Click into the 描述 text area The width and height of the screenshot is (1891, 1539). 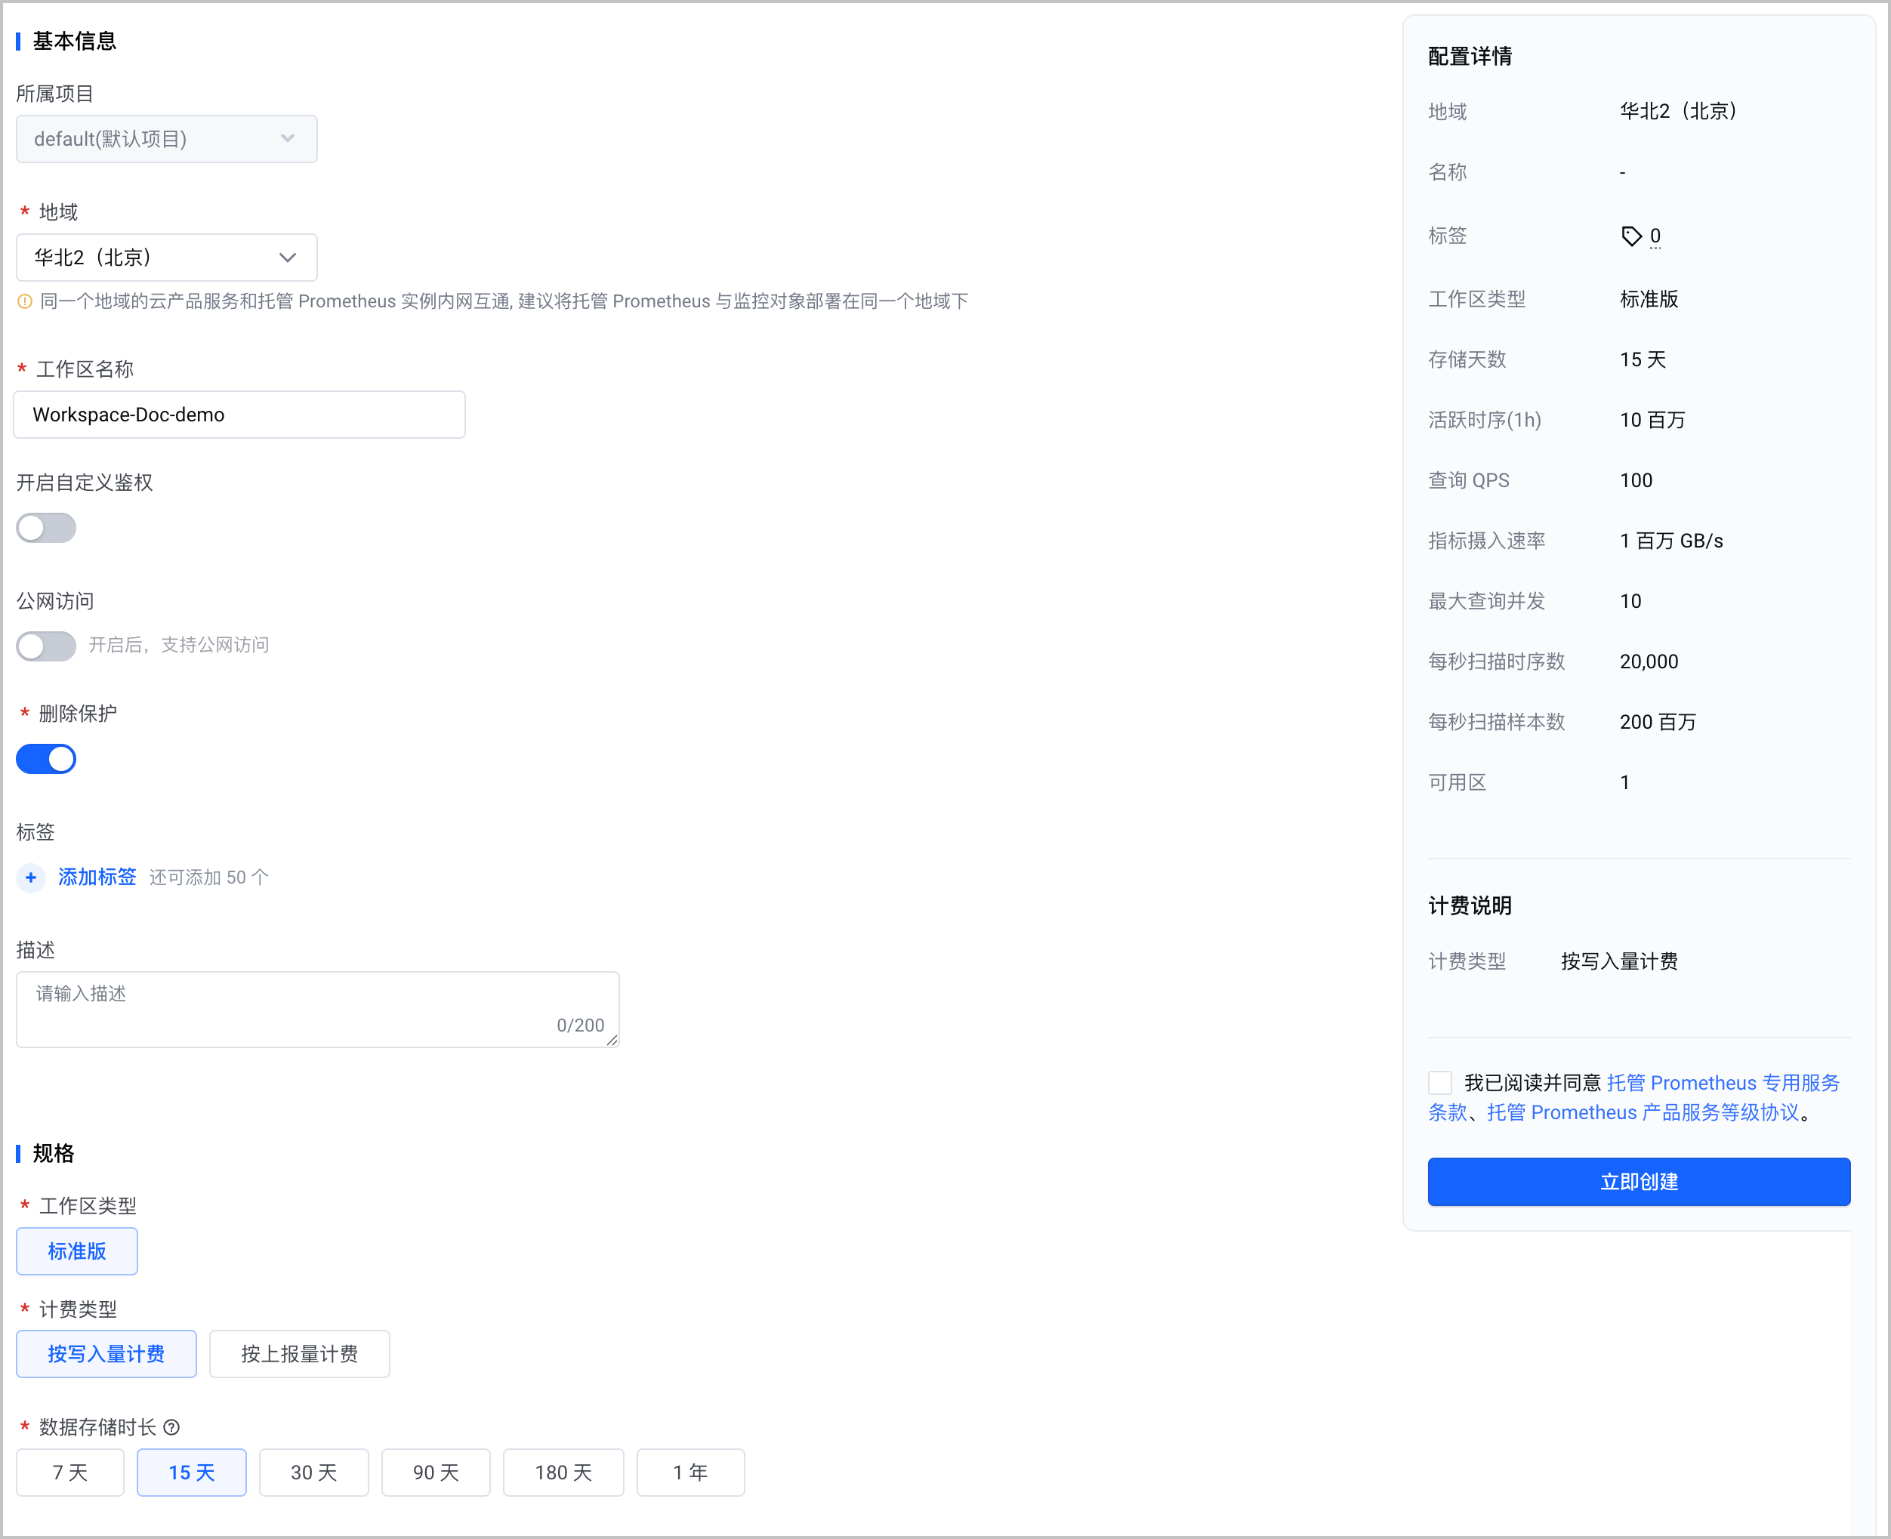click(317, 1009)
